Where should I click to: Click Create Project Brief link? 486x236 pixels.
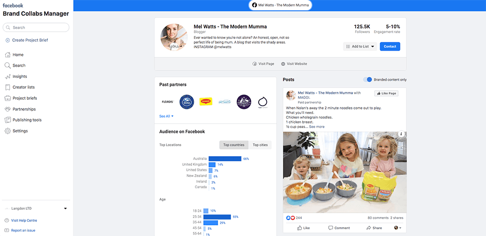click(30, 40)
